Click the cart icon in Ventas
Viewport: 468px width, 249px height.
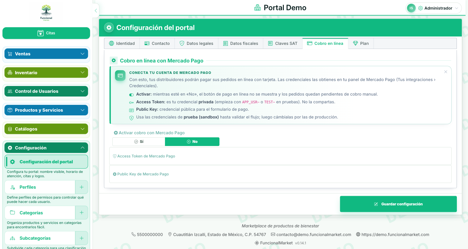10,54
